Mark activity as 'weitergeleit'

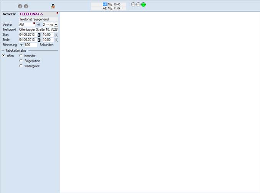point(21,66)
